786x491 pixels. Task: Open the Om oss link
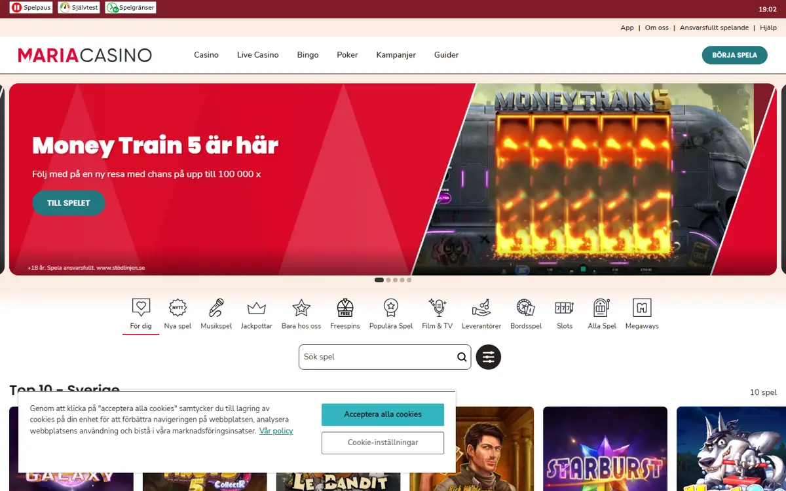[x=657, y=27]
